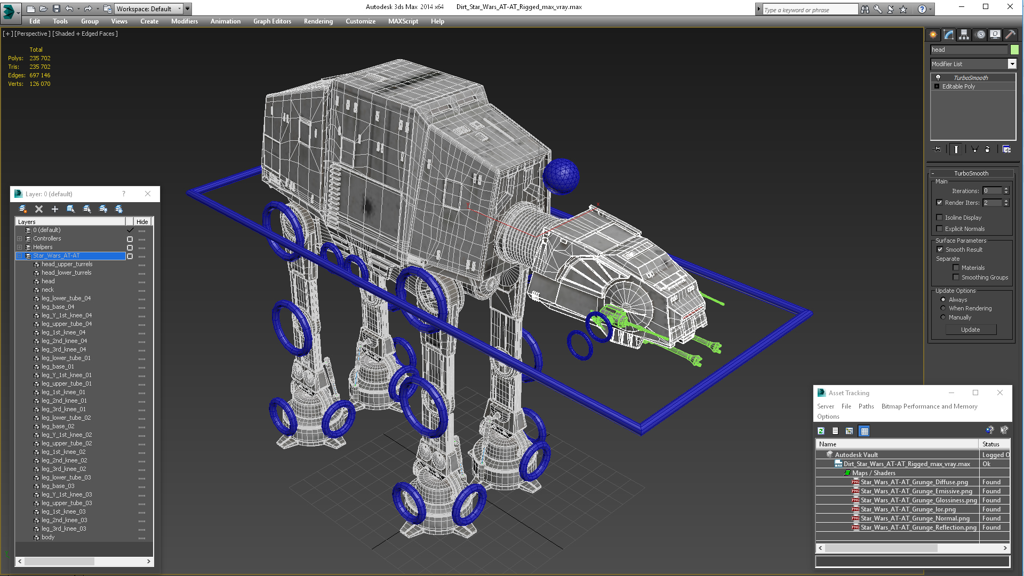The height and width of the screenshot is (576, 1024).
Task: Open the Hierarchy command panel tab
Action: [964, 35]
